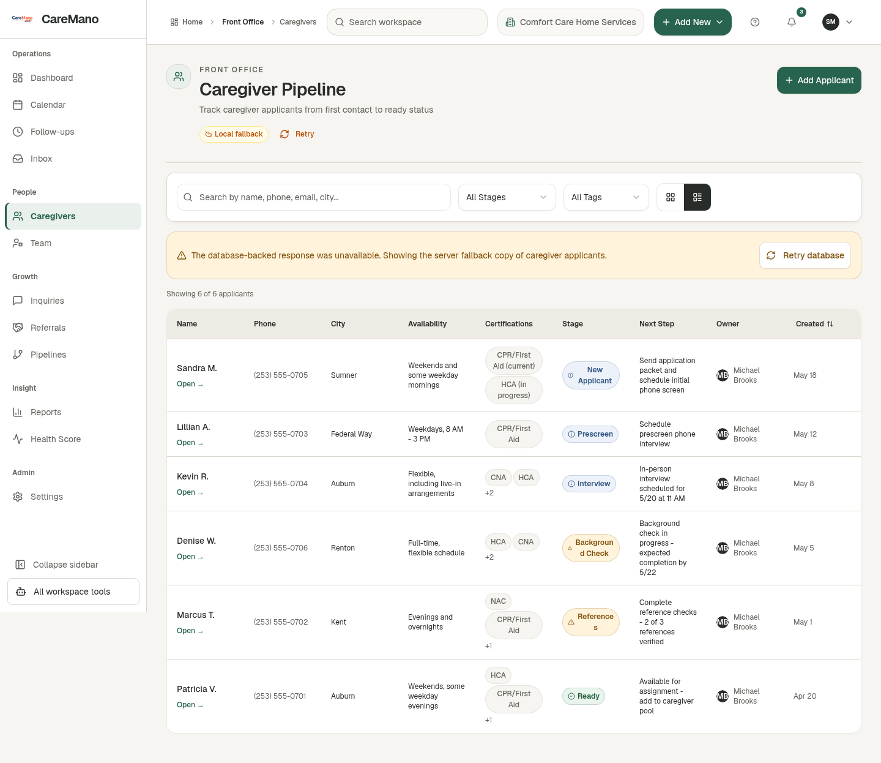The width and height of the screenshot is (881, 763).
Task: Click the Add Applicant button
Action: [x=819, y=80]
